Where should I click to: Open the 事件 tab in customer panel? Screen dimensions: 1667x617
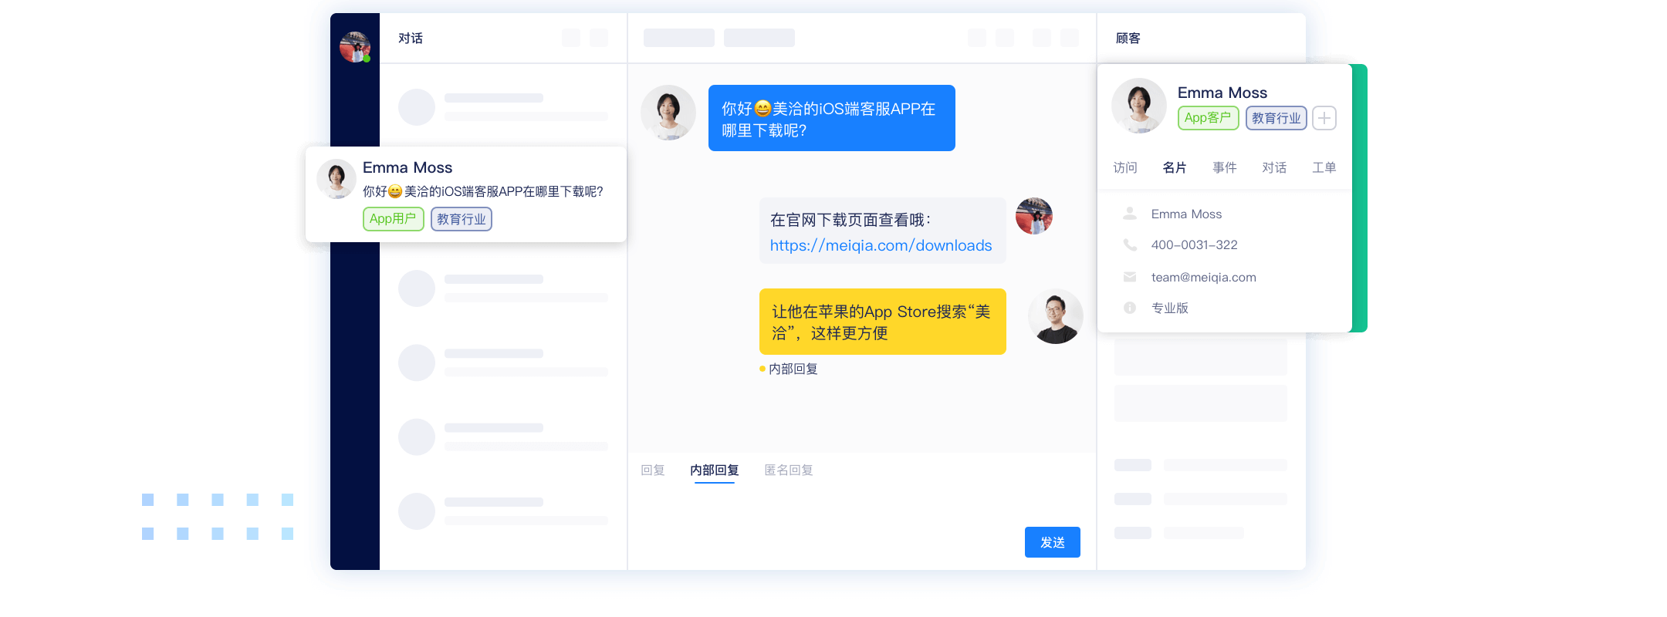point(1224,167)
